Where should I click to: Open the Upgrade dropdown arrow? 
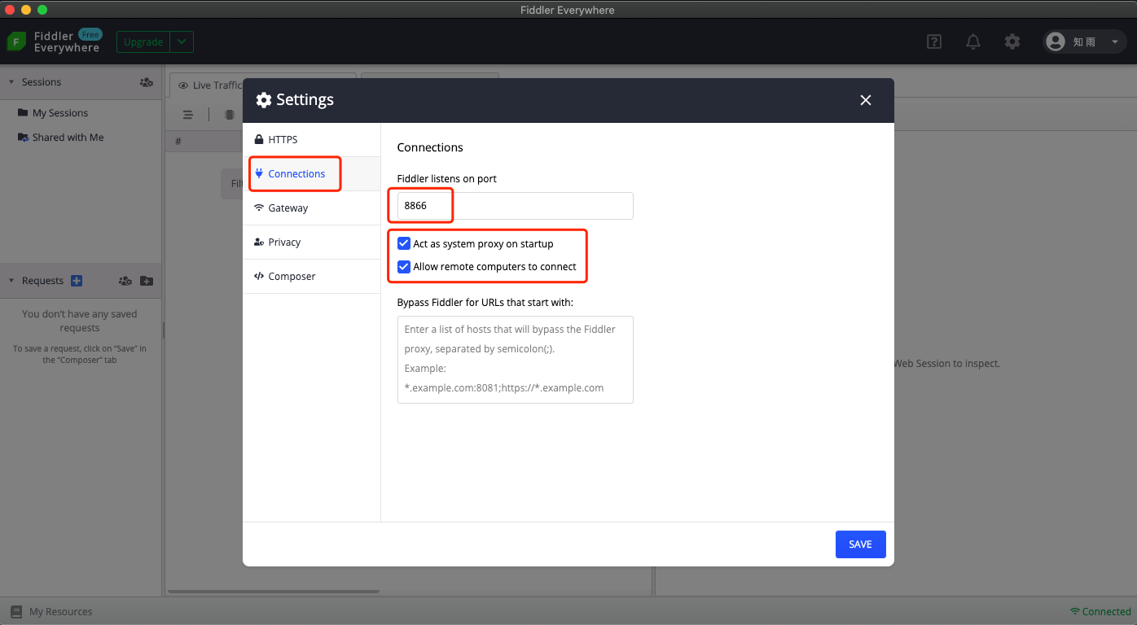point(182,42)
